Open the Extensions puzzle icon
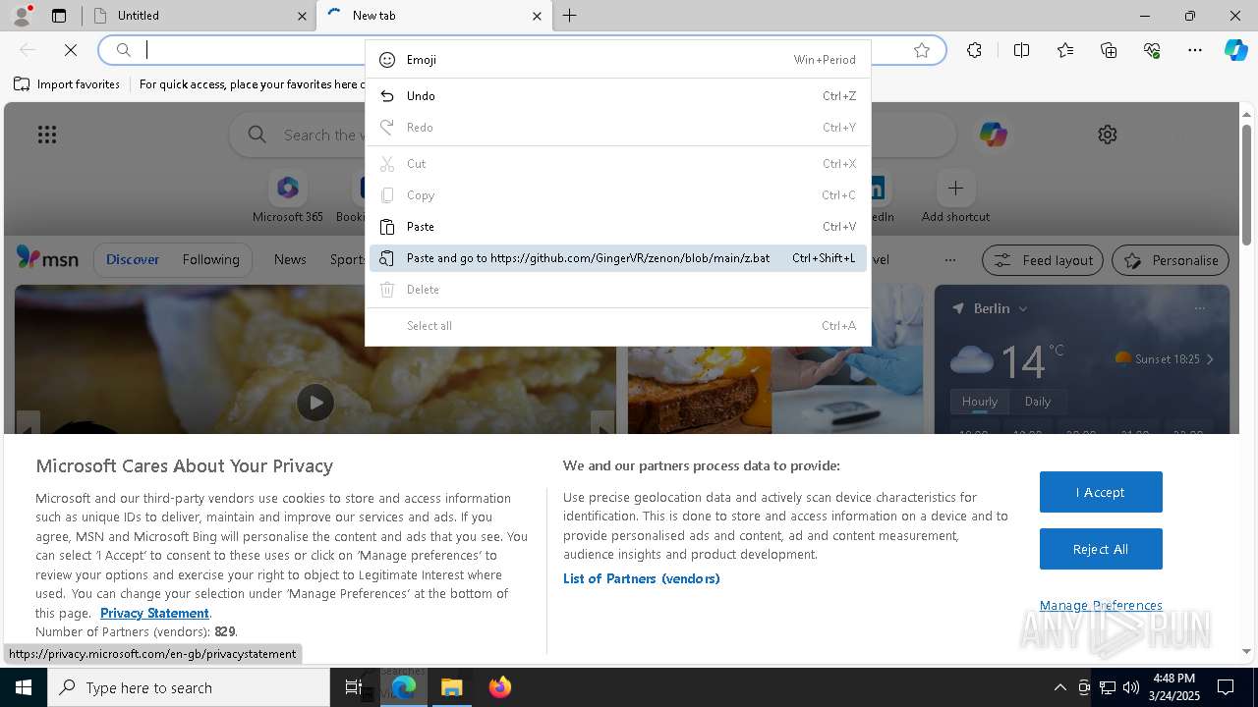The image size is (1258, 707). click(974, 50)
